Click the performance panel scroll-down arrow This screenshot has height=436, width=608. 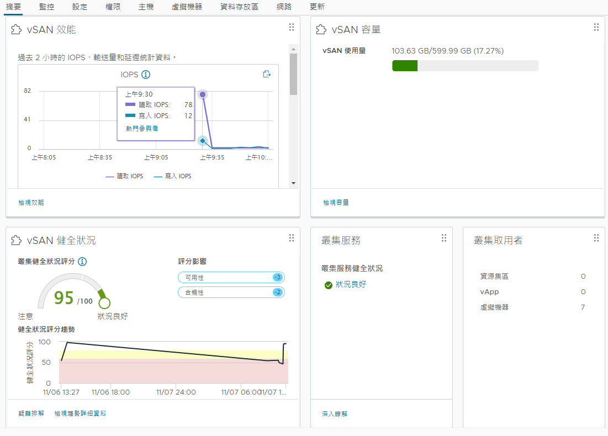click(294, 183)
